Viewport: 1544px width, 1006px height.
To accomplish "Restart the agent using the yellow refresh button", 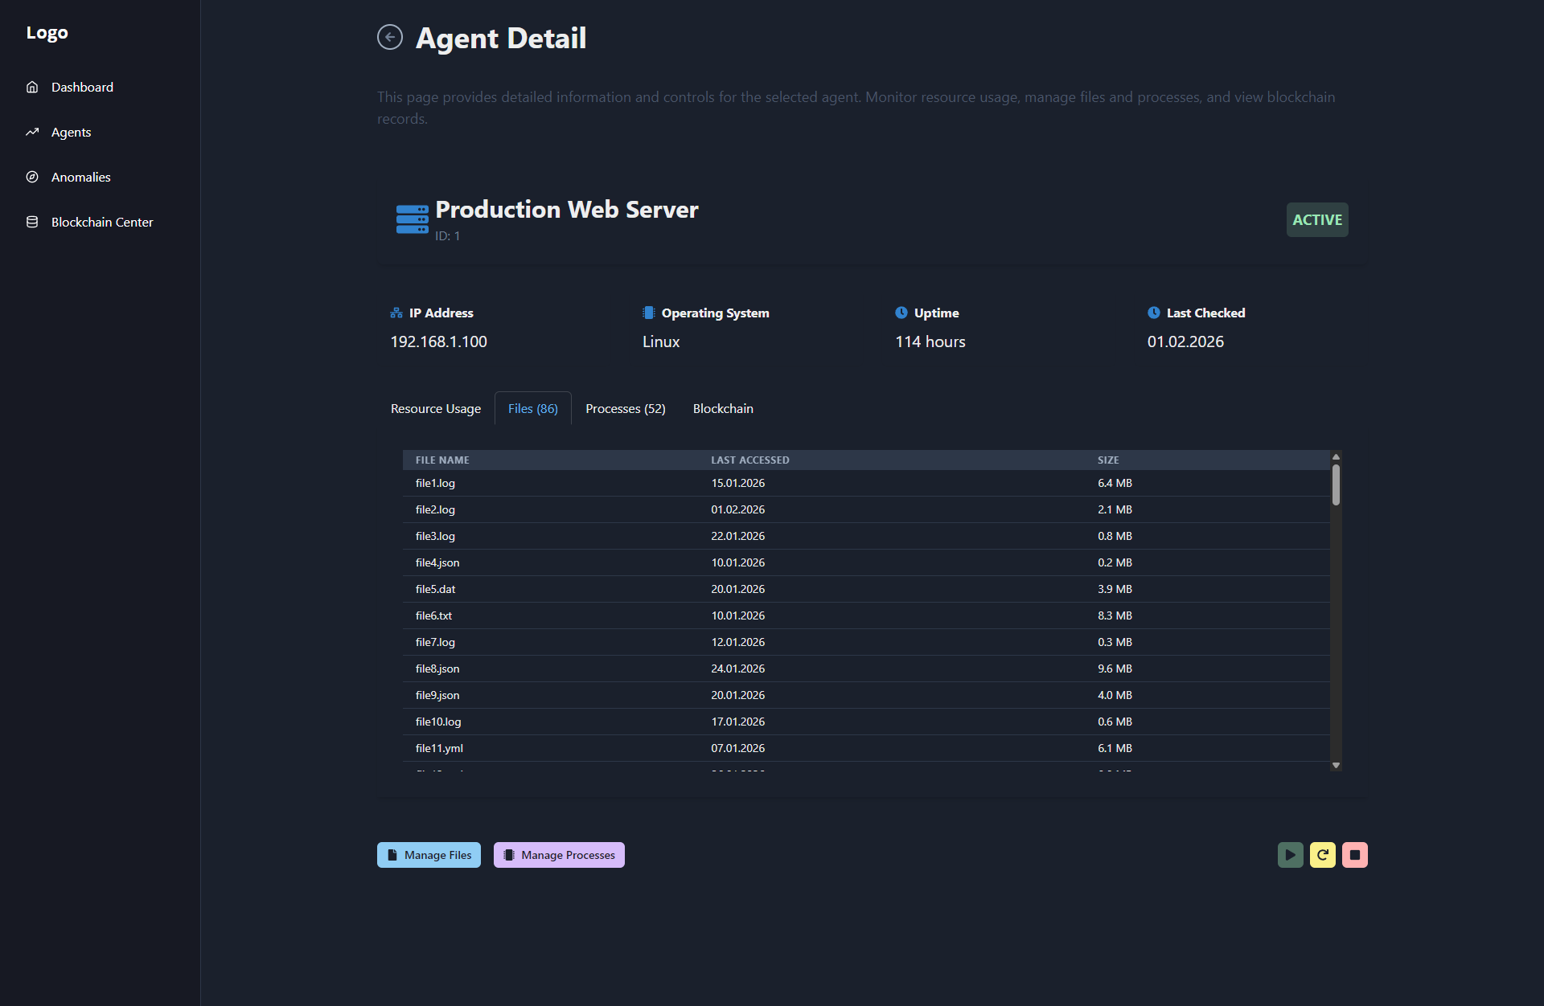I will pos(1323,854).
